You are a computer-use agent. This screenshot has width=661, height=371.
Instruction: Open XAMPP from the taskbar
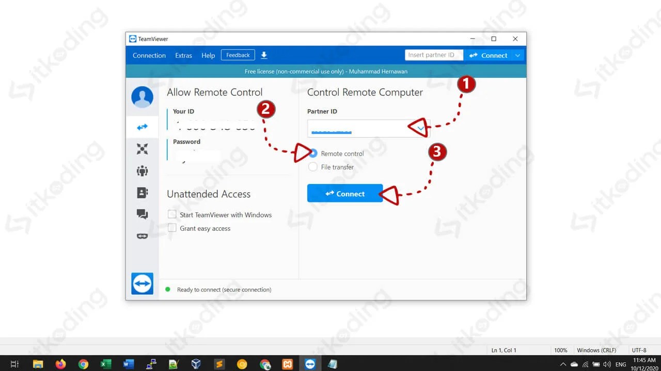point(287,364)
